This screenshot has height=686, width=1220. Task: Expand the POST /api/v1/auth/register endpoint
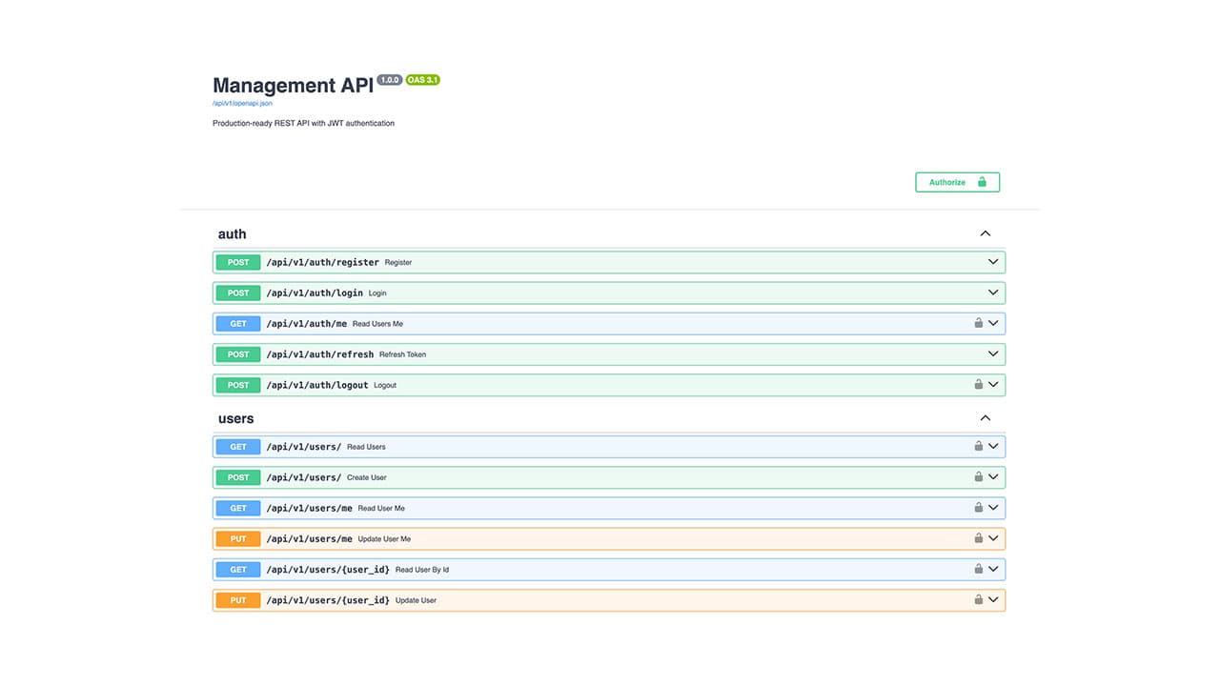[992, 261]
